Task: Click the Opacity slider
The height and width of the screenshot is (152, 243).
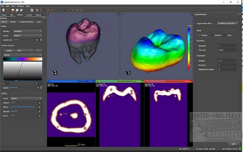Action: [x=22, y=88]
